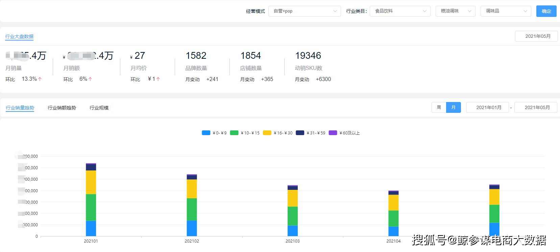Click the 202103 axis label
The width and height of the screenshot is (560, 252).
(x=293, y=241)
